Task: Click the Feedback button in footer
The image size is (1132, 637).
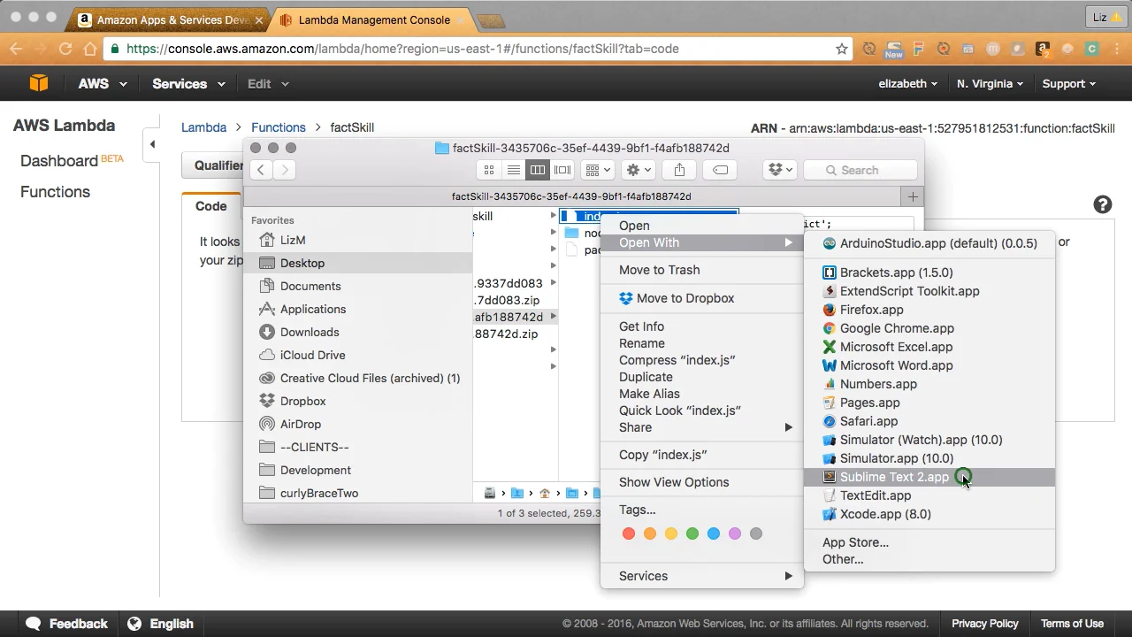Action: 67,624
